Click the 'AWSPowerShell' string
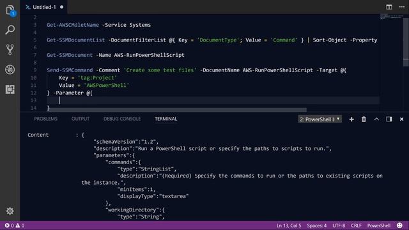Screen dimensions: 409x230 [x=107, y=85]
